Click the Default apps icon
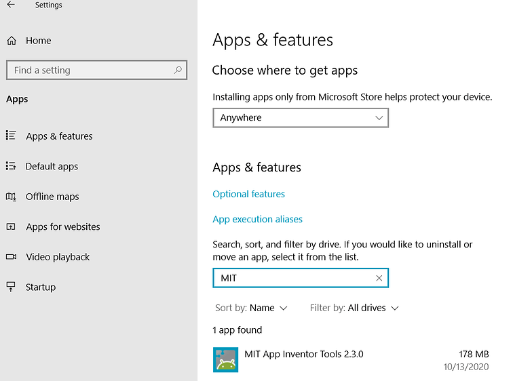Viewport: 513px width, 381px height. click(11, 166)
